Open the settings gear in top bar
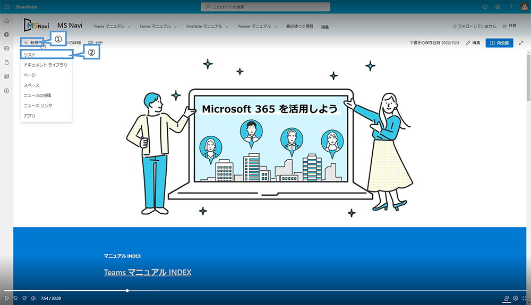The width and height of the screenshot is (531, 305). pyautogui.click(x=498, y=6)
